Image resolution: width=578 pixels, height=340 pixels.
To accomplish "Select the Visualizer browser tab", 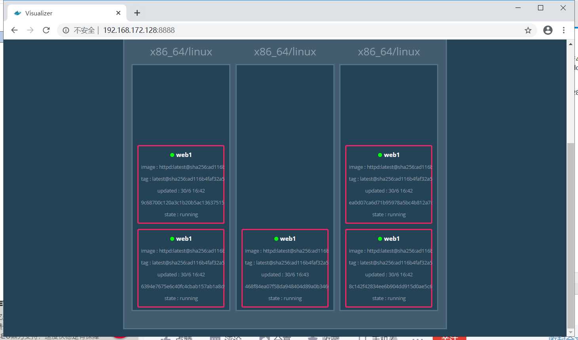I will click(67, 13).
